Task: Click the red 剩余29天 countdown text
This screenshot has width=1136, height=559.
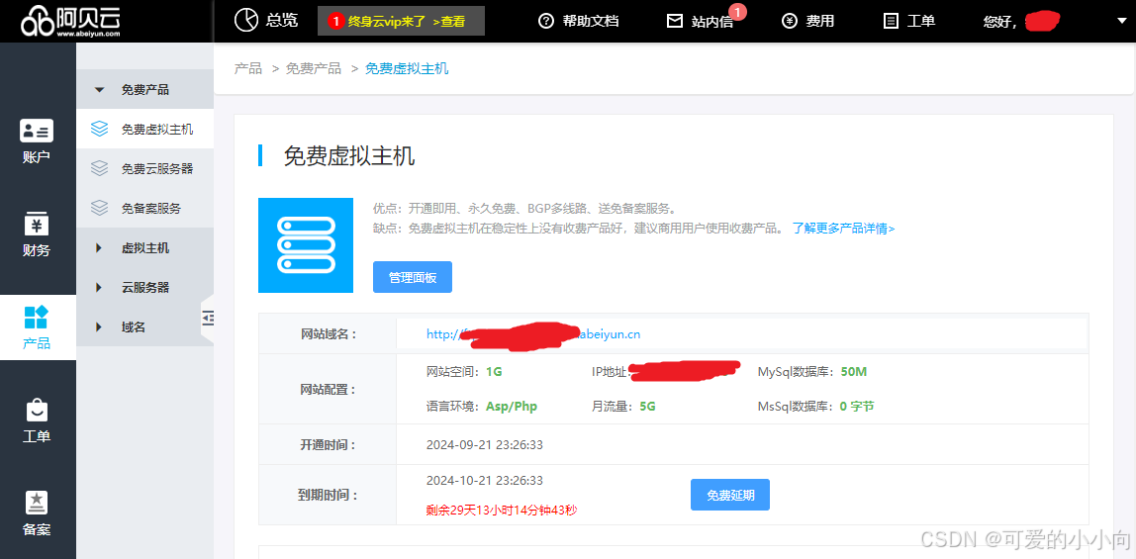Action: click(502, 511)
